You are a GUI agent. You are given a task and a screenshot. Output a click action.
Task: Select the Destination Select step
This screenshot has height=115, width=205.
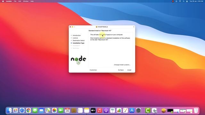78,41
